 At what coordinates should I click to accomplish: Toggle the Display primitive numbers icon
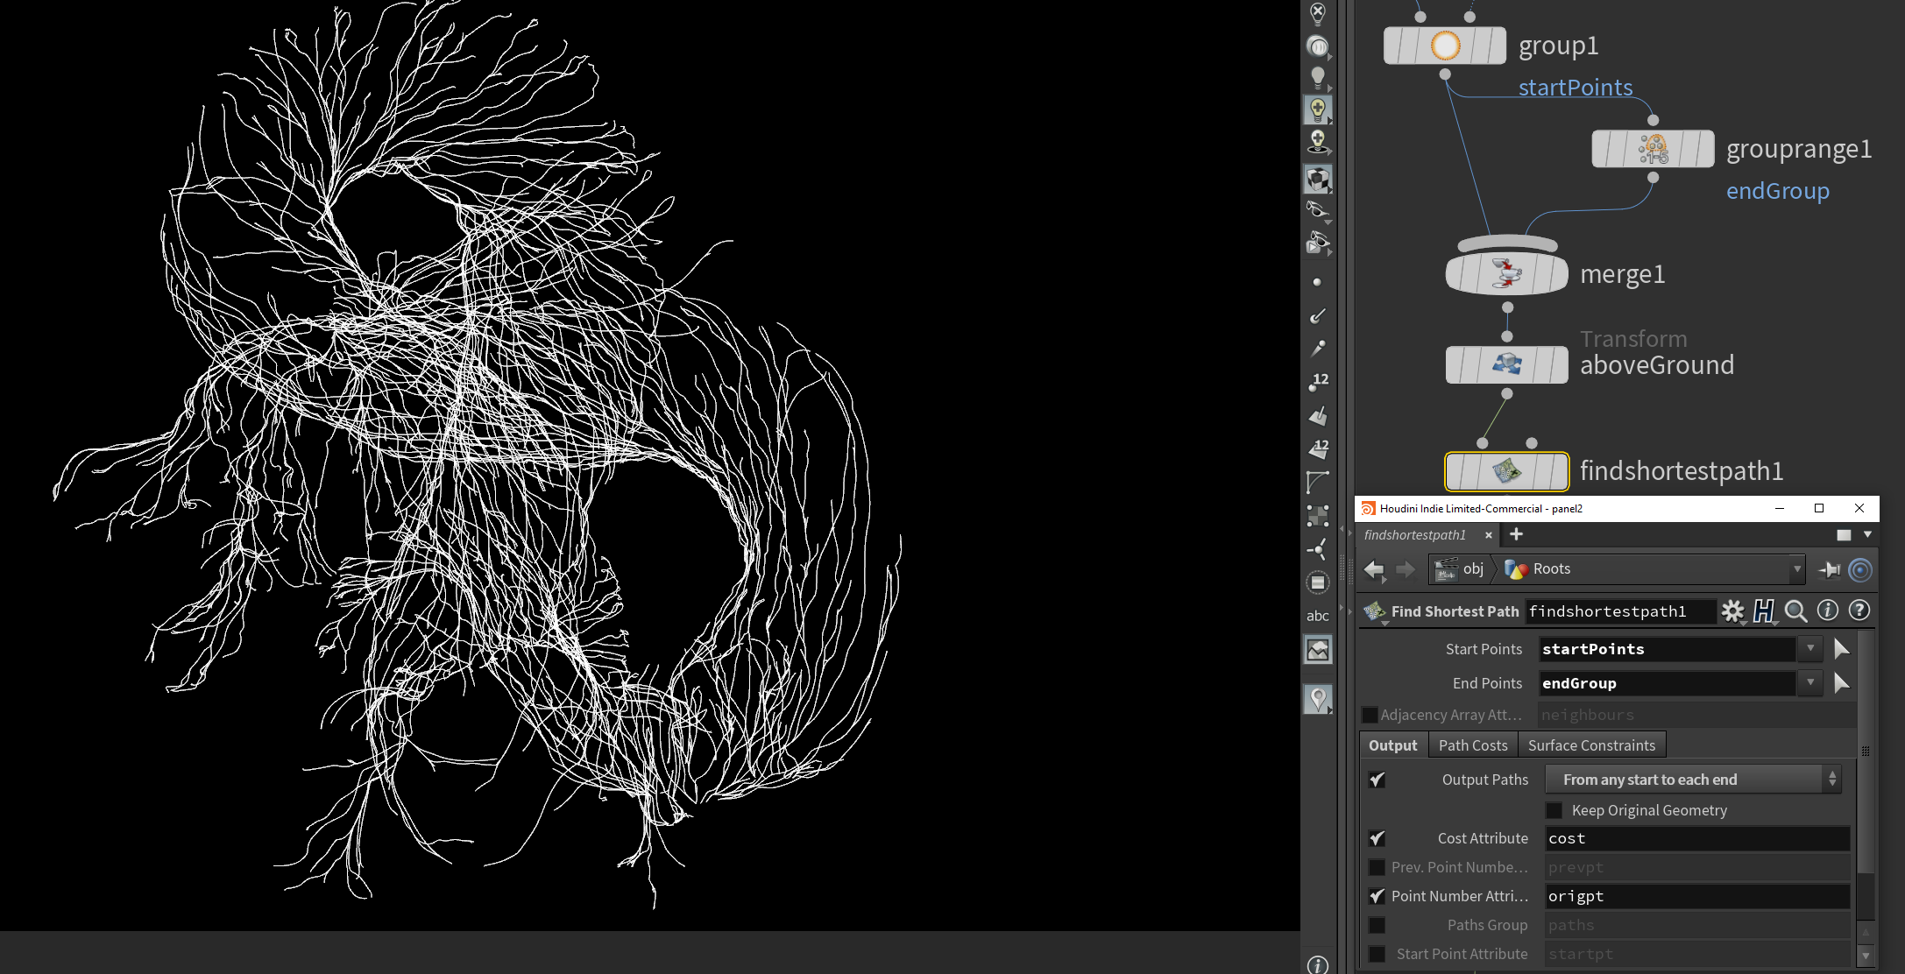point(1318,449)
